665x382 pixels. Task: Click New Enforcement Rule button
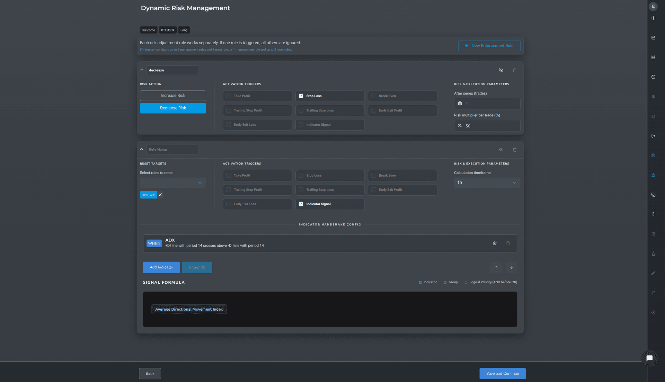click(489, 46)
